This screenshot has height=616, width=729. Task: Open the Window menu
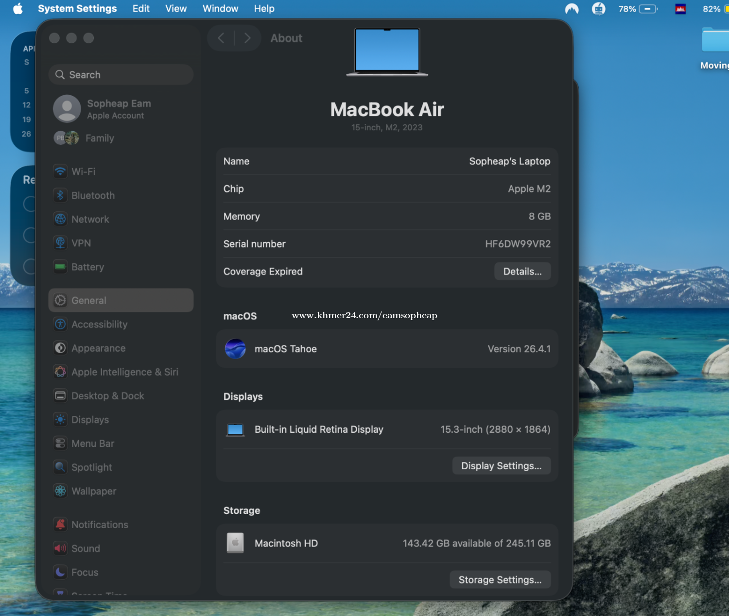coord(220,9)
